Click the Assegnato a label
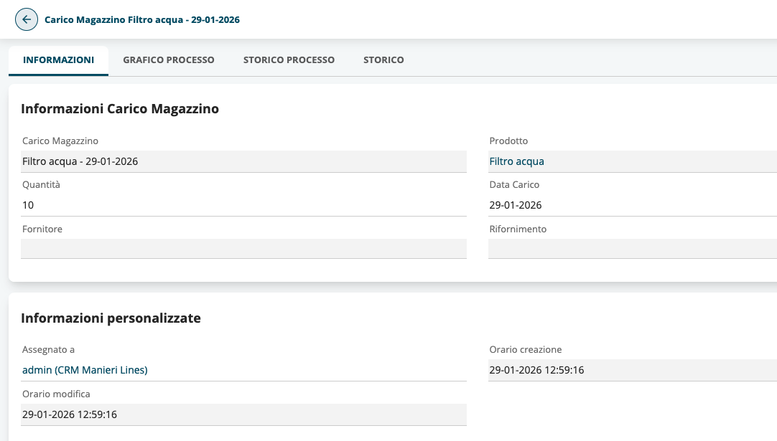 click(x=49, y=349)
